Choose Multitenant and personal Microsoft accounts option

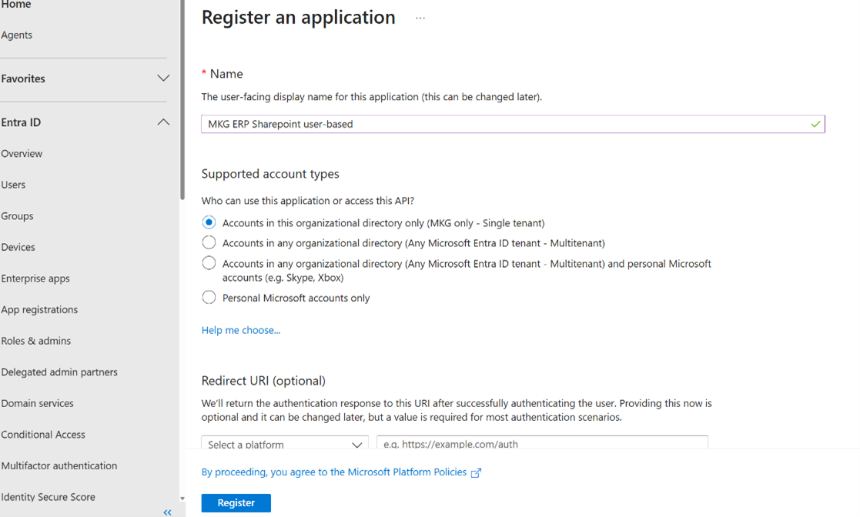coord(209,263)
